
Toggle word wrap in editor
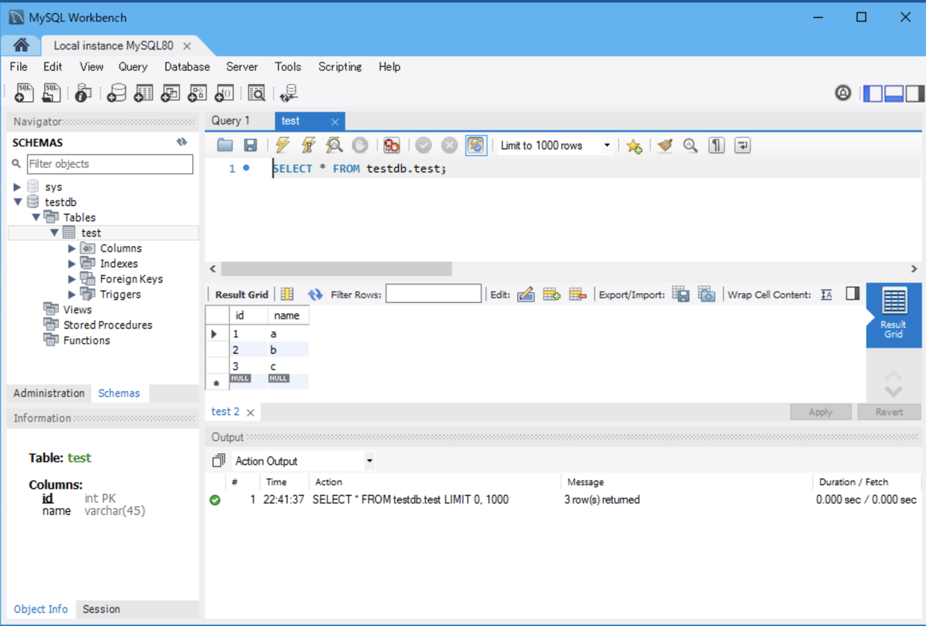742,145
